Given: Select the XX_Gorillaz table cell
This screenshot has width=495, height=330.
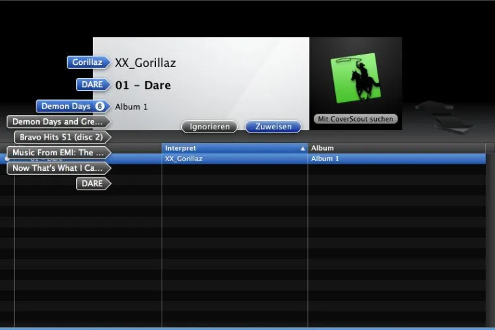Looking at the screenshot, I should [235, 159].
